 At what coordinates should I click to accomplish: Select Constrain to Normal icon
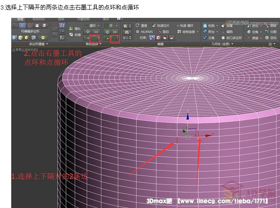pyautogui.click(x=172, y=38)
